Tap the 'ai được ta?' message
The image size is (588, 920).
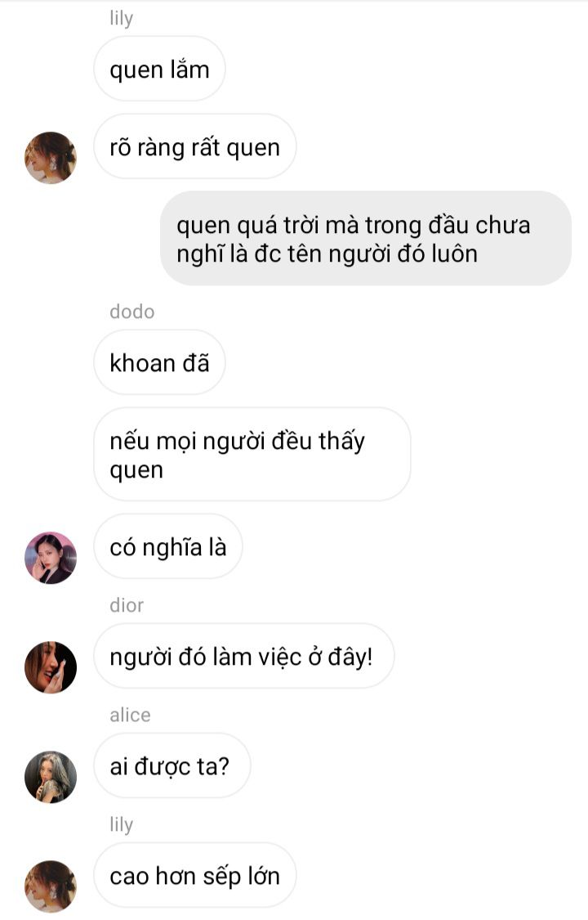click(x=172, y=765)
